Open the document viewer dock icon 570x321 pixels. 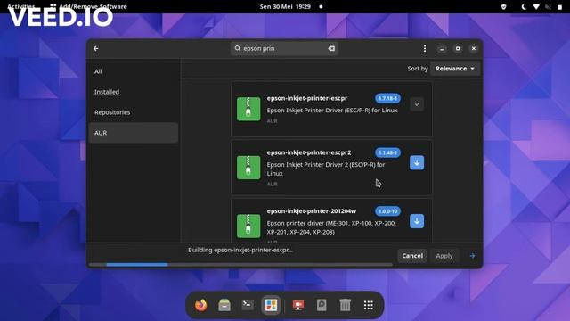[x=322, y=305]
